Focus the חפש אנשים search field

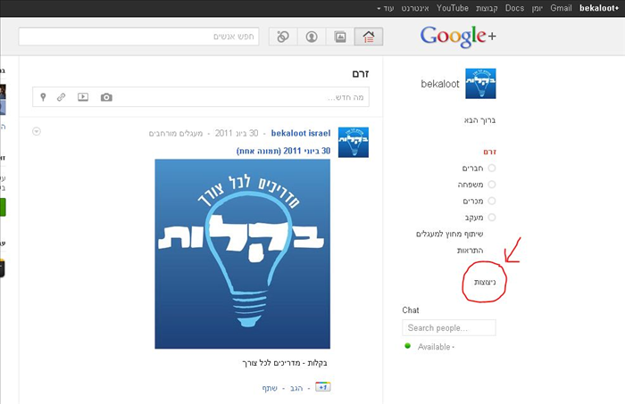coord(138,37)
